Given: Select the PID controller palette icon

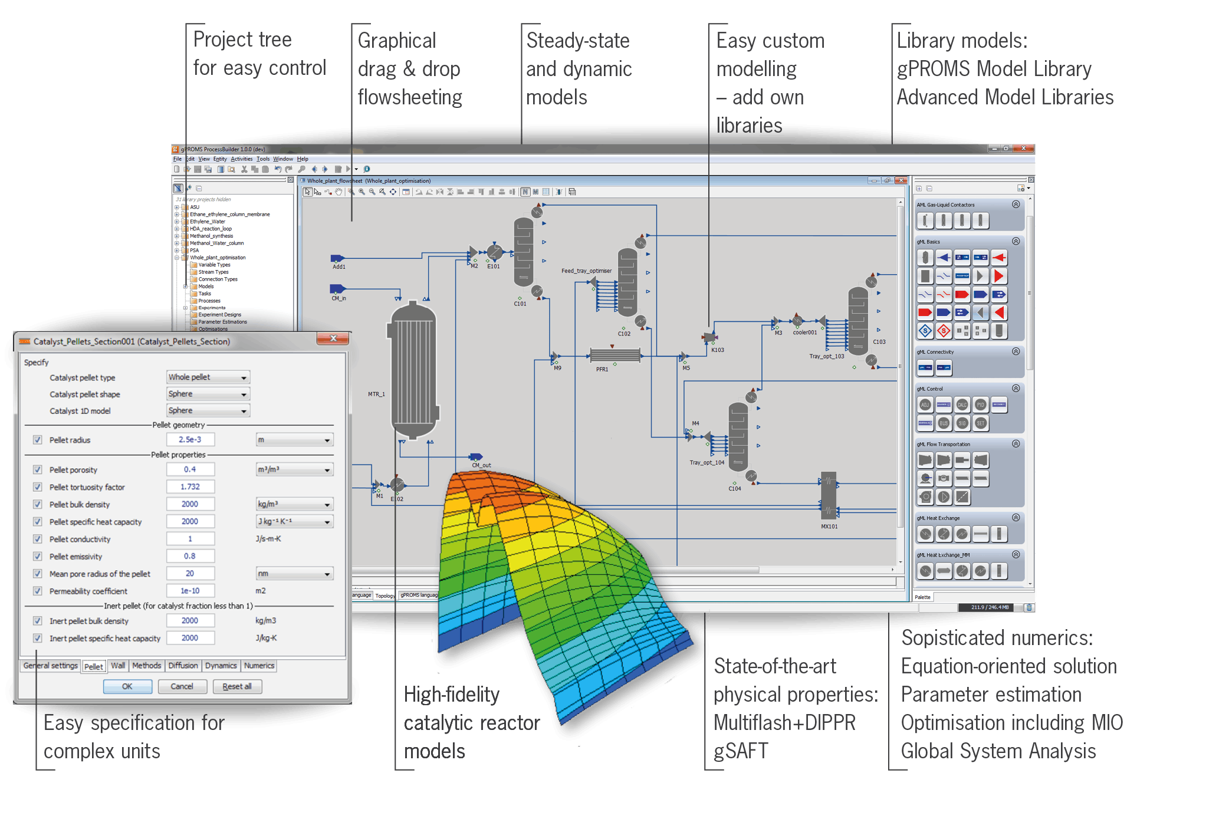Looking at the screenshot, I should 980,404.
